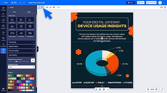
Task: Open the Elements sidebar panel
Action: (3, 15)
